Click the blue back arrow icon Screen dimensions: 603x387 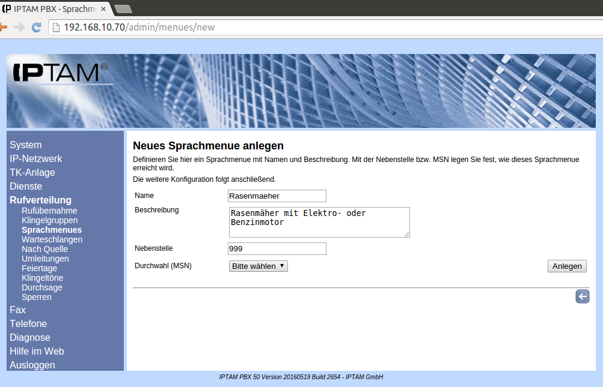[582, 296]
